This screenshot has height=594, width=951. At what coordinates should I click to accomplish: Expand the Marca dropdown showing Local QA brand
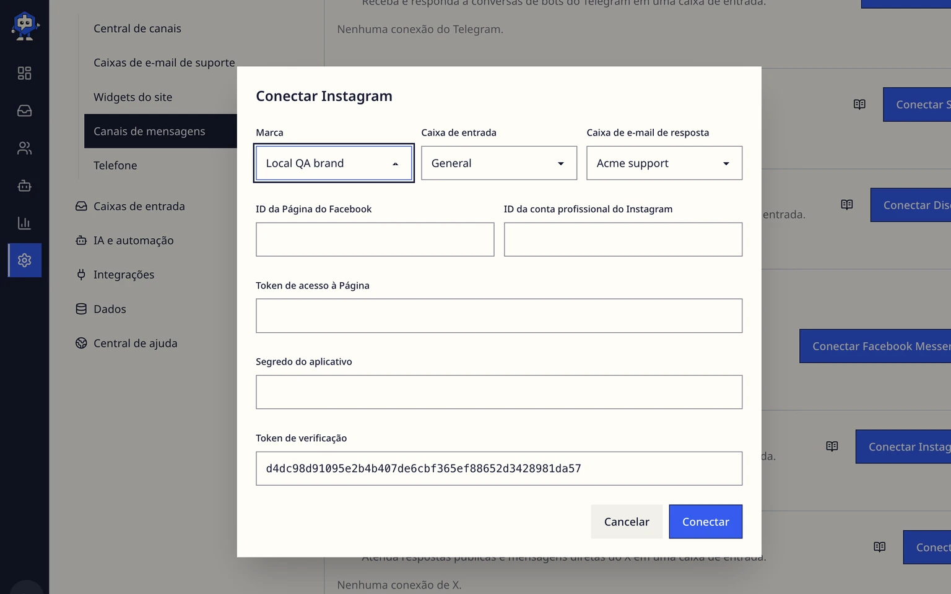(x=334, y=163)
